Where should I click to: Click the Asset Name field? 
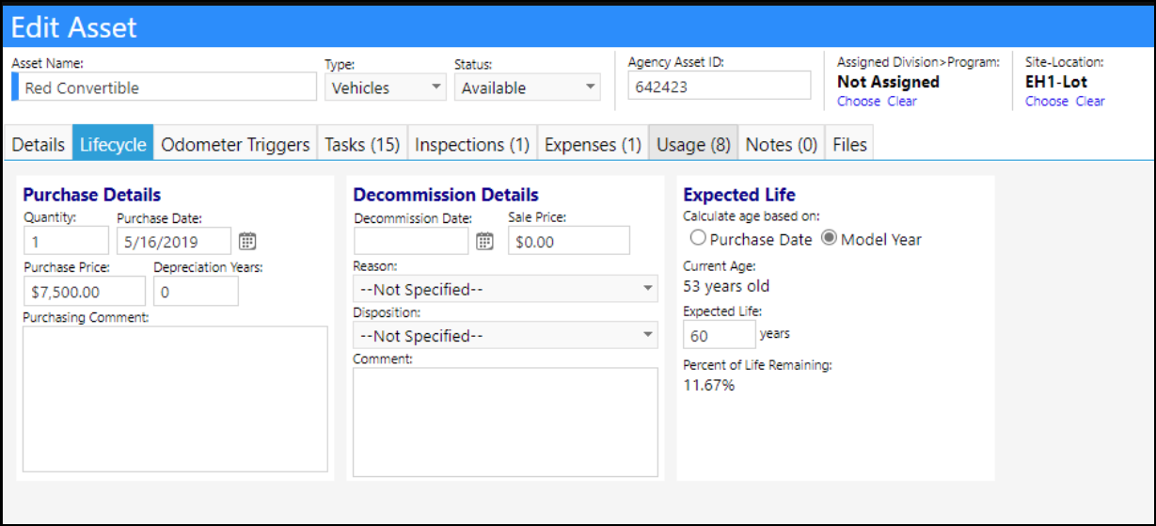[165, 87]
